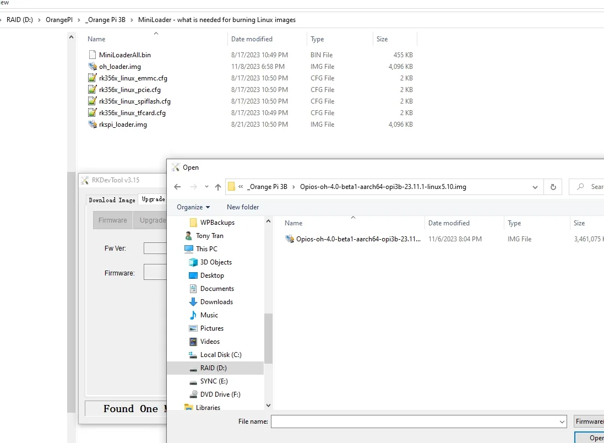The height and width of the screenshot is (443, 604).
Task: Open the Organize dropdown menu
Action: coord(193,207)
